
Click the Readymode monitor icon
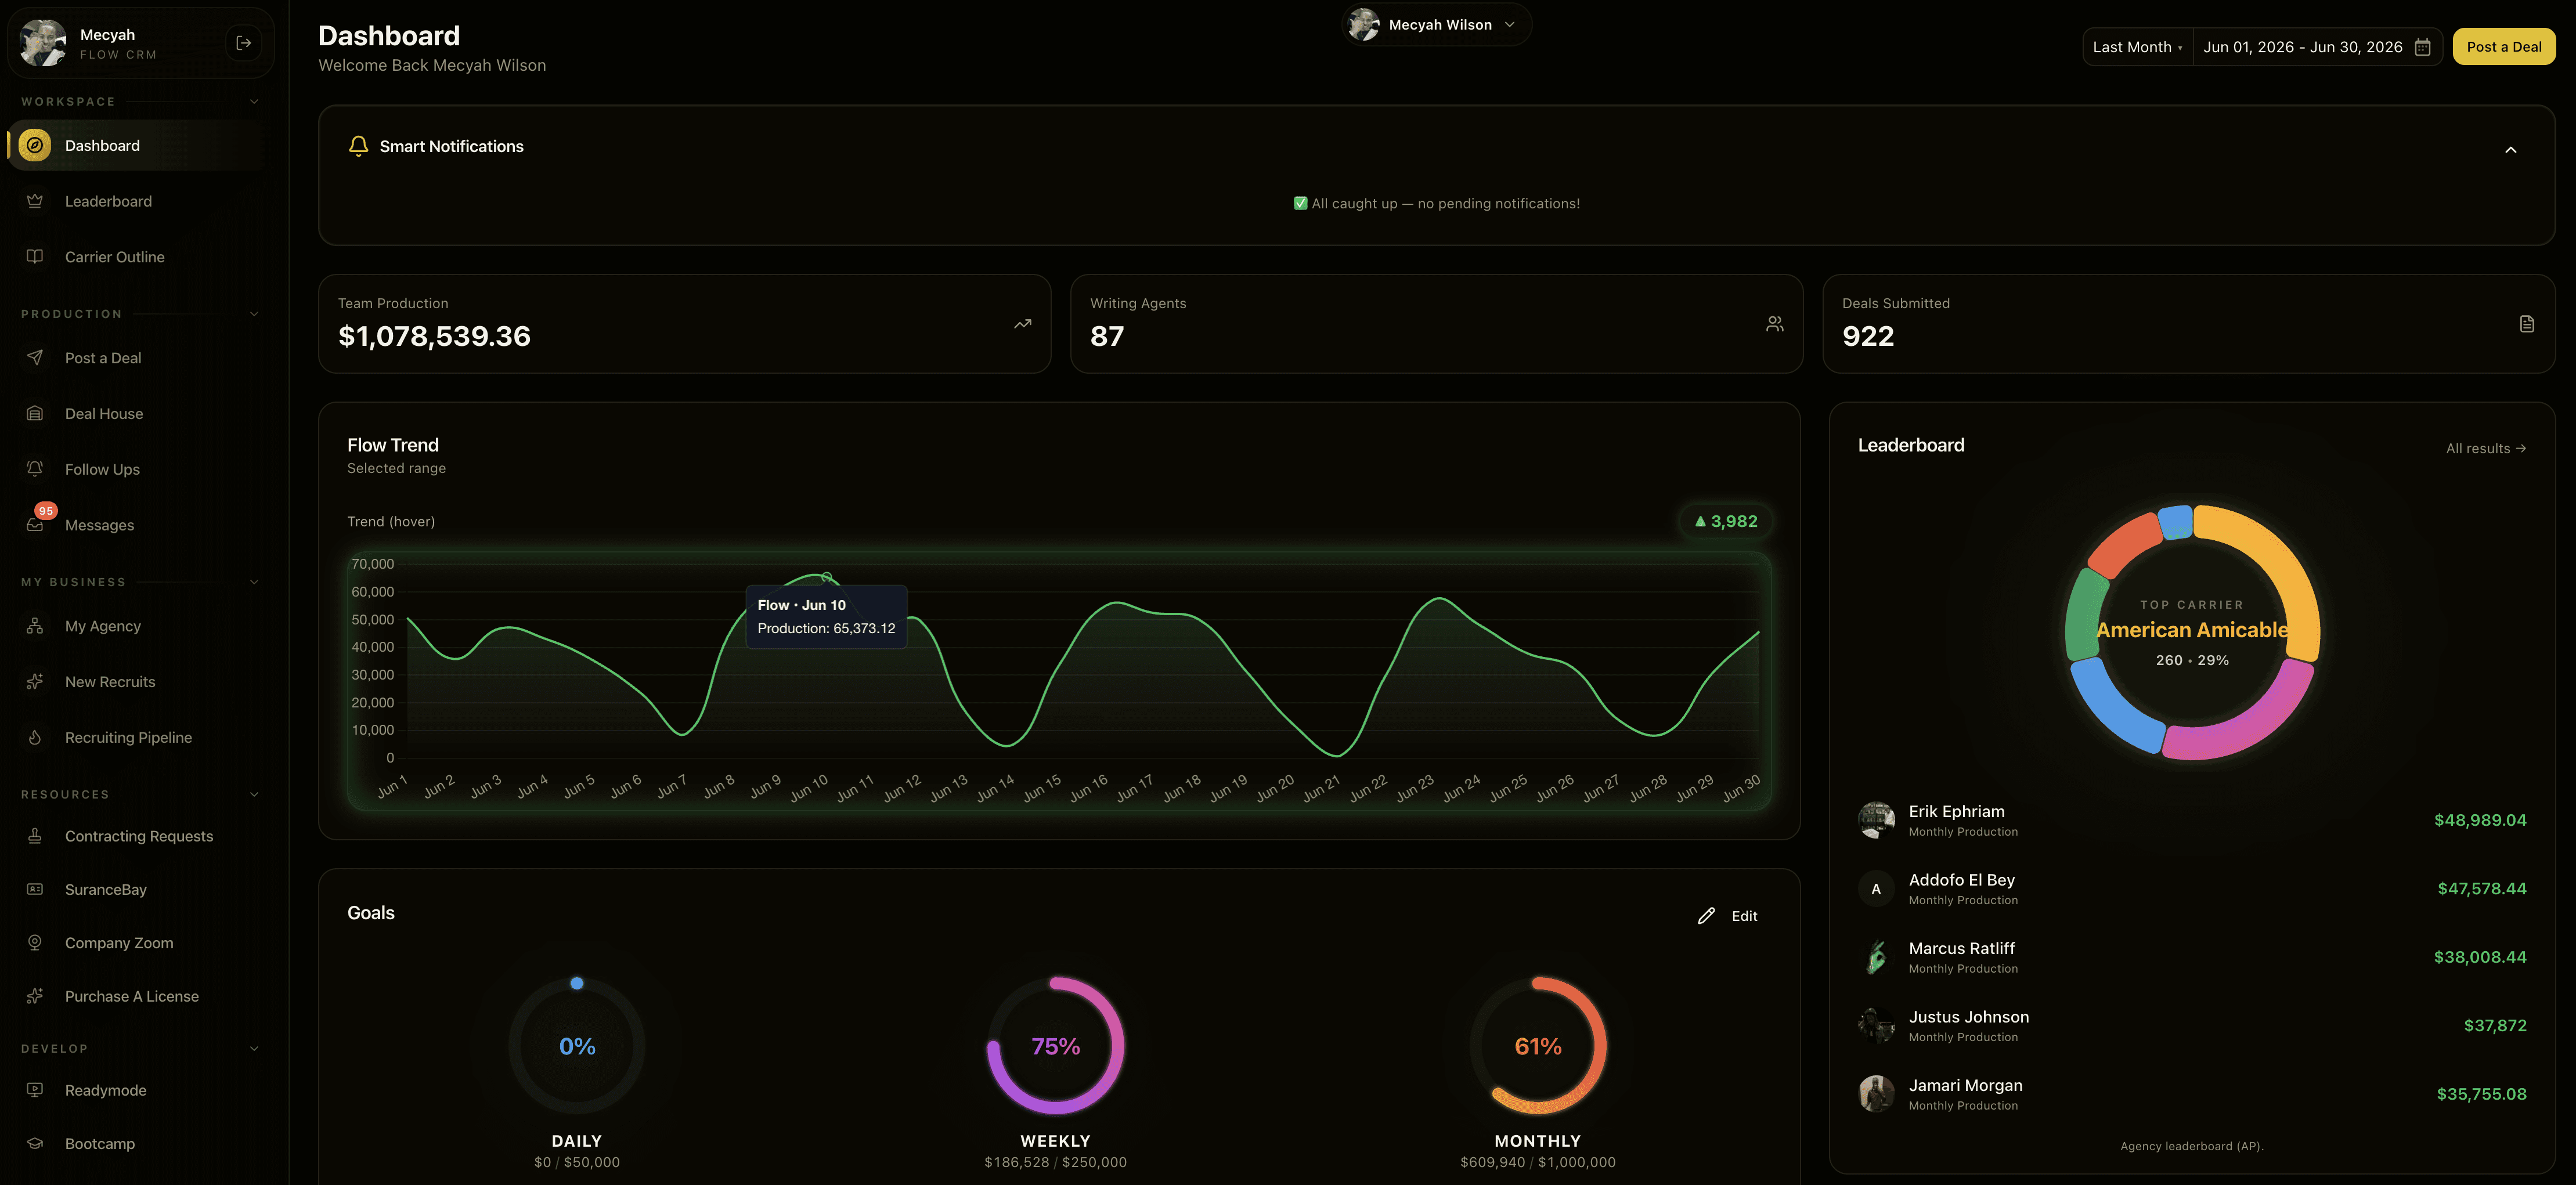click(35, 1090)
